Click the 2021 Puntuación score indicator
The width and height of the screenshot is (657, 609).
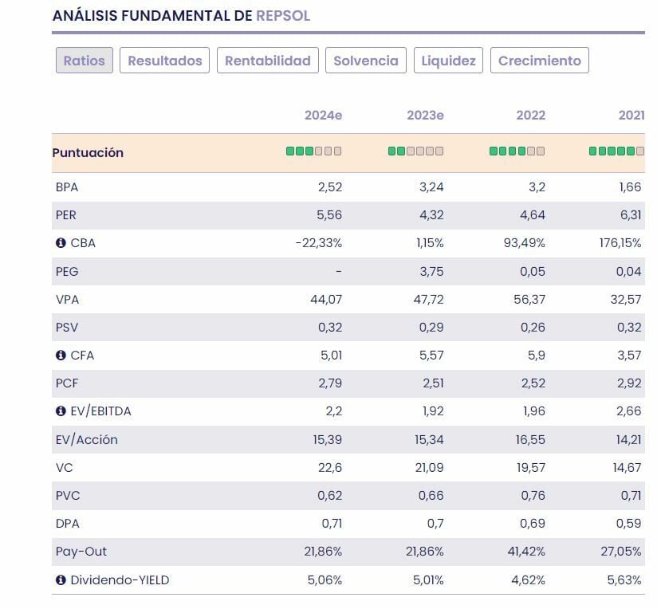click(x=616, y=151)
